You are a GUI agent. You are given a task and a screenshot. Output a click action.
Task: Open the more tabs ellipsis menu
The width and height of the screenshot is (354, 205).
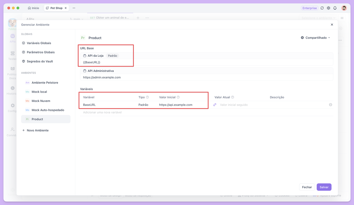74,8
